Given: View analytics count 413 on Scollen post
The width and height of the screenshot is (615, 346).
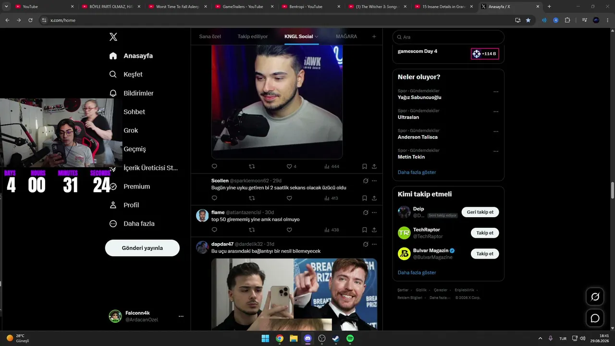Looking at the screenshot, I should click(332, 198).
